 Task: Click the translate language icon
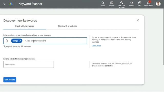(5, 47)
